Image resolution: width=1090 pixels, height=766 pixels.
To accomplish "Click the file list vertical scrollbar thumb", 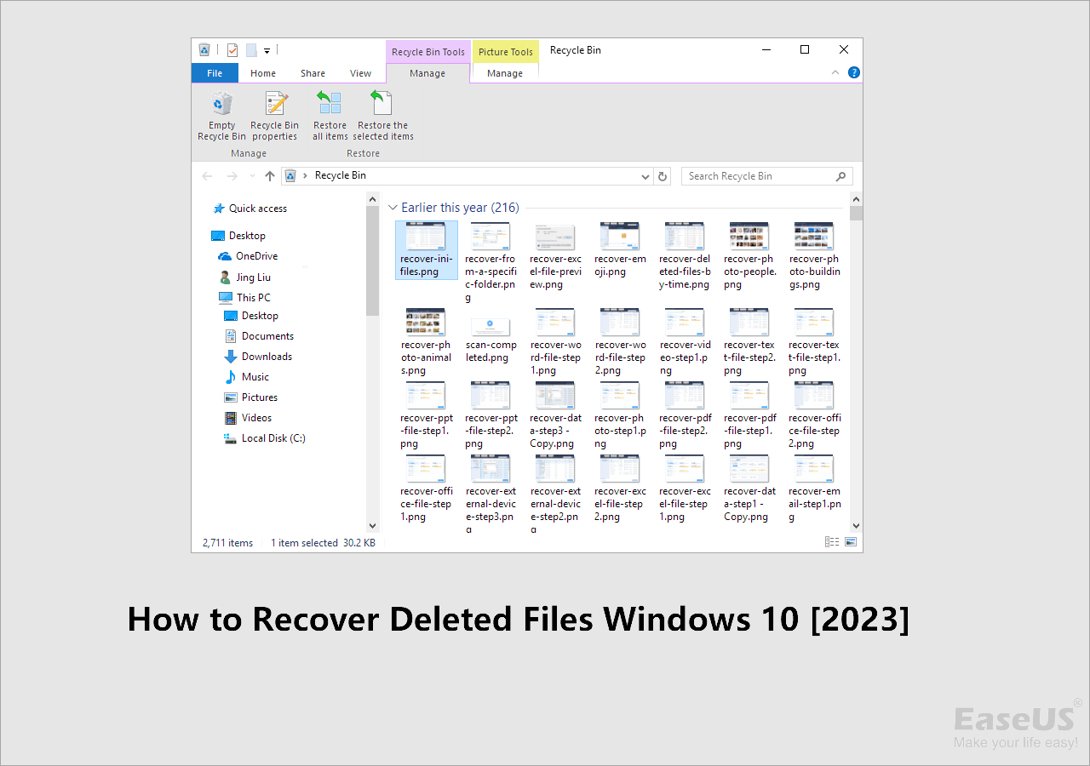I will click(x=856, y=213).
